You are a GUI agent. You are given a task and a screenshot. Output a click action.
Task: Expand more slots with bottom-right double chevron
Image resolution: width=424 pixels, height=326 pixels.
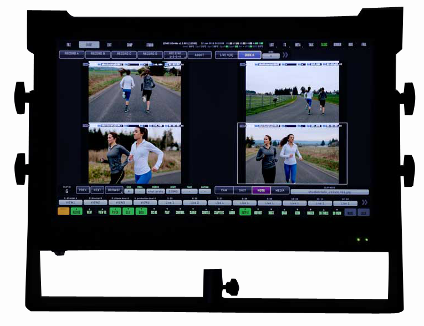tap(364, 202)
